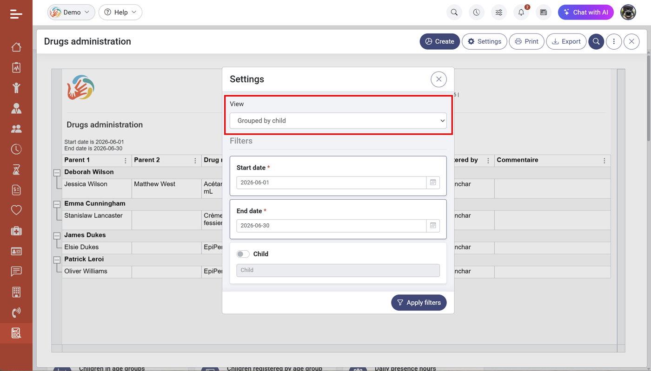Screen dimensions: 651x371
Task: Open the history clock icon in top bar
Action: [x=477, y=13]
